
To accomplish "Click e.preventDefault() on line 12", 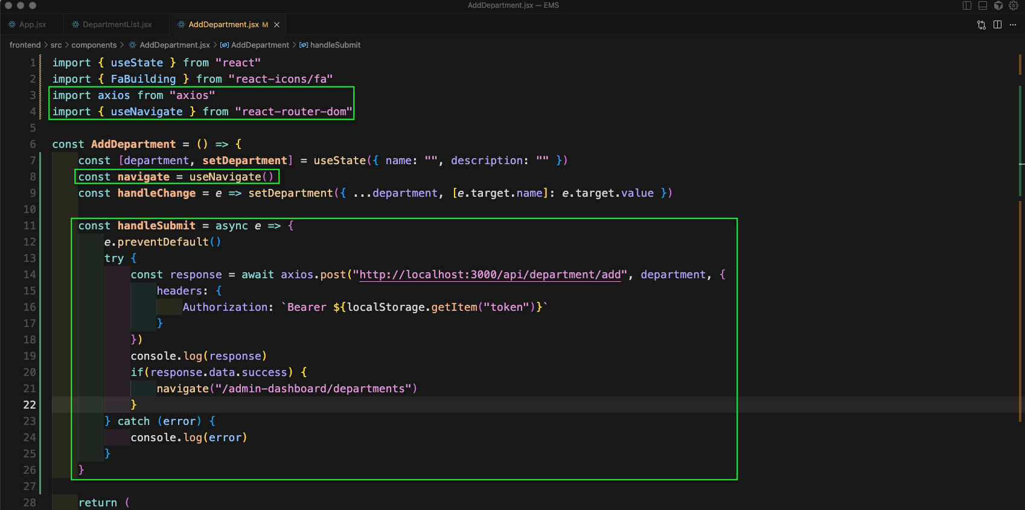I will coord(163,242).
